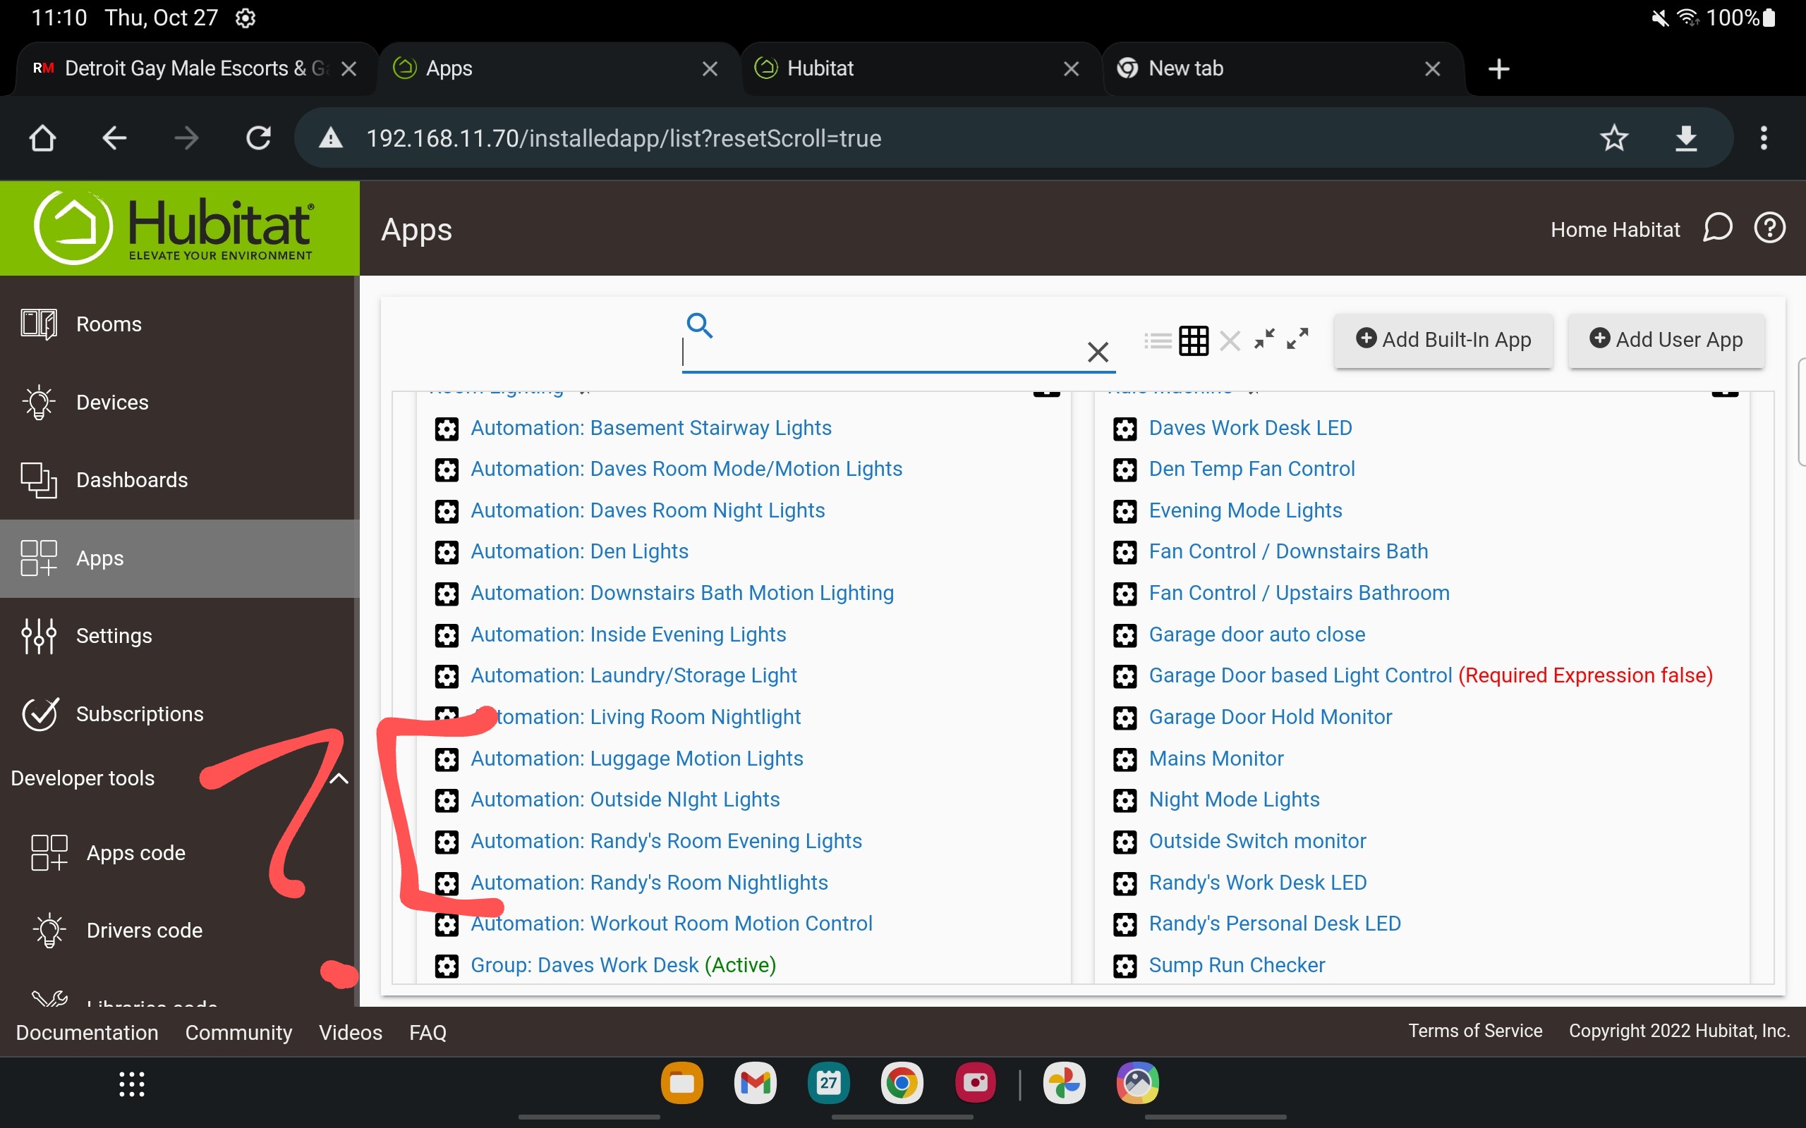Click the Devices icon in sidebar
This screenshot has height=1128, width=1806.
tap(37, 402)
